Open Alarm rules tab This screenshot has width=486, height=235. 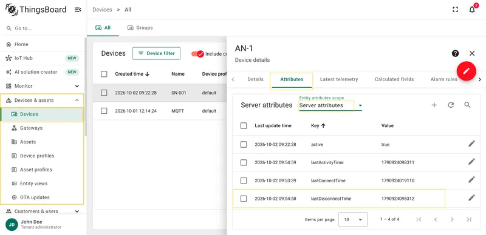click(x=443, y=79)
